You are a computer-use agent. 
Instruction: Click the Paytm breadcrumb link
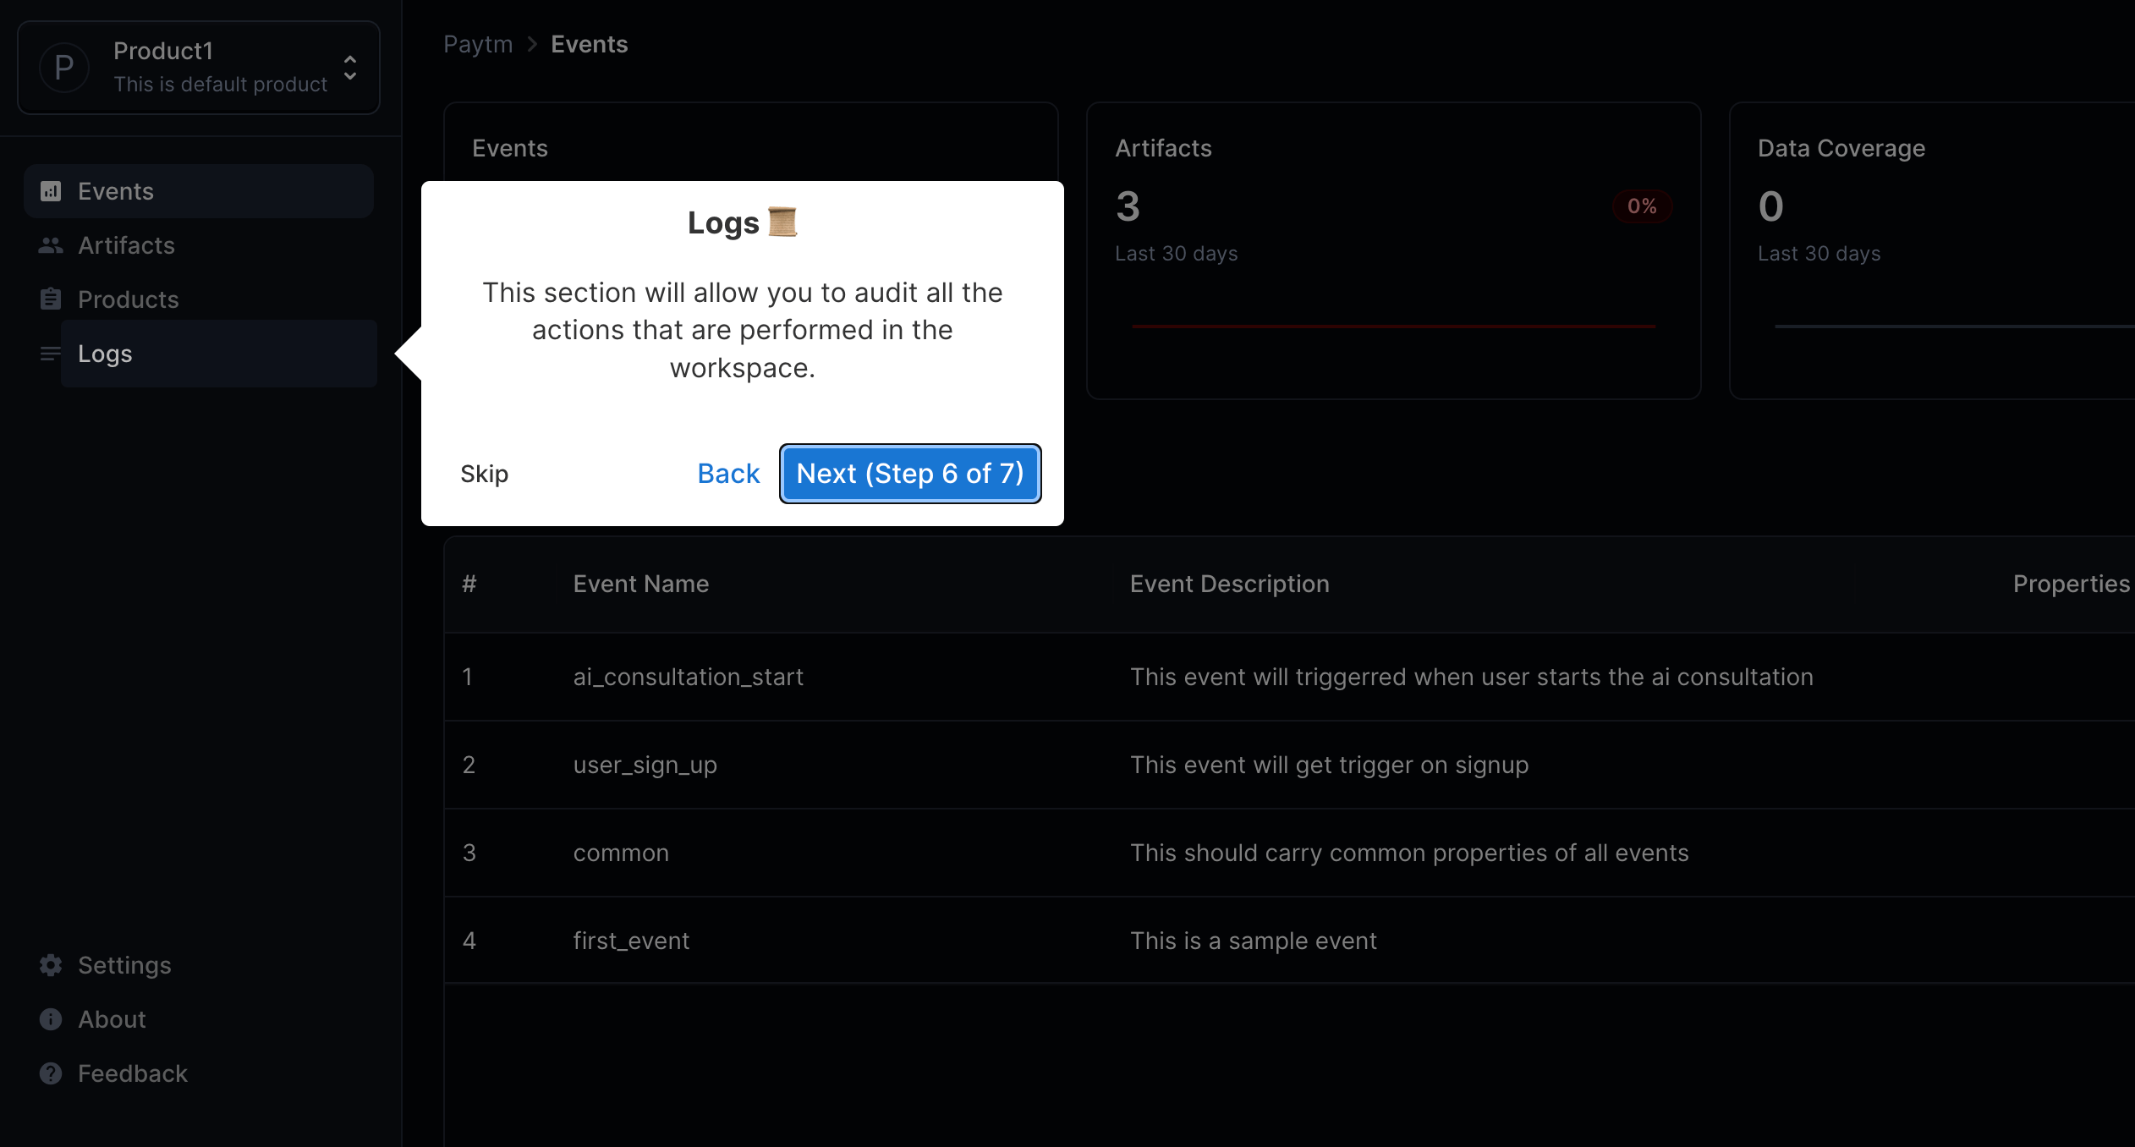point(478,44)
